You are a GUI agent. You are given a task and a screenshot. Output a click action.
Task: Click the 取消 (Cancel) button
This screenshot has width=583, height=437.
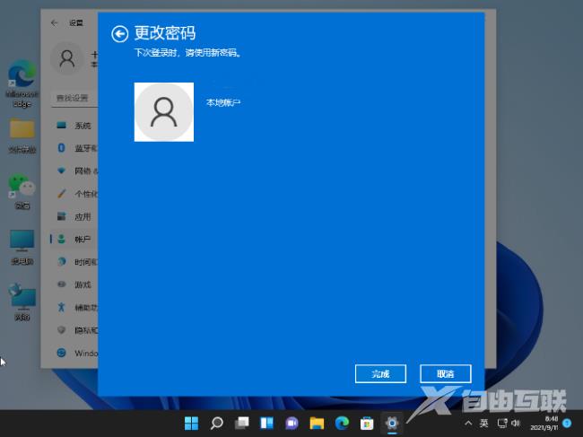[446, 374]
